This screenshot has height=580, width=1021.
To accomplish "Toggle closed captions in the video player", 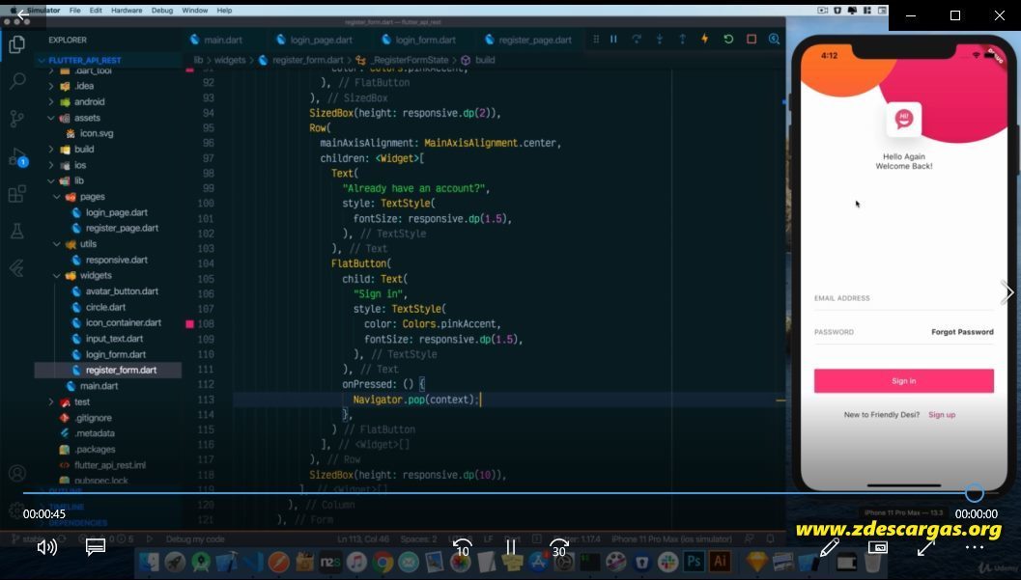I will point(95,547).
